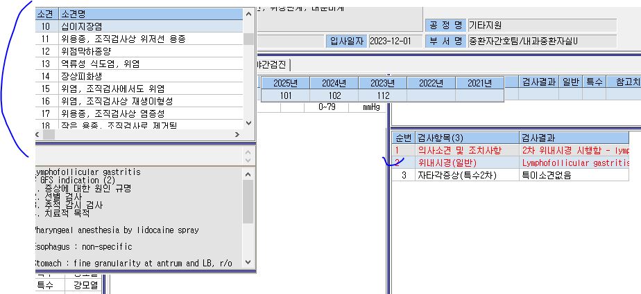Click the horizontal scrollbar thumb in findings list

pos(49,134)
